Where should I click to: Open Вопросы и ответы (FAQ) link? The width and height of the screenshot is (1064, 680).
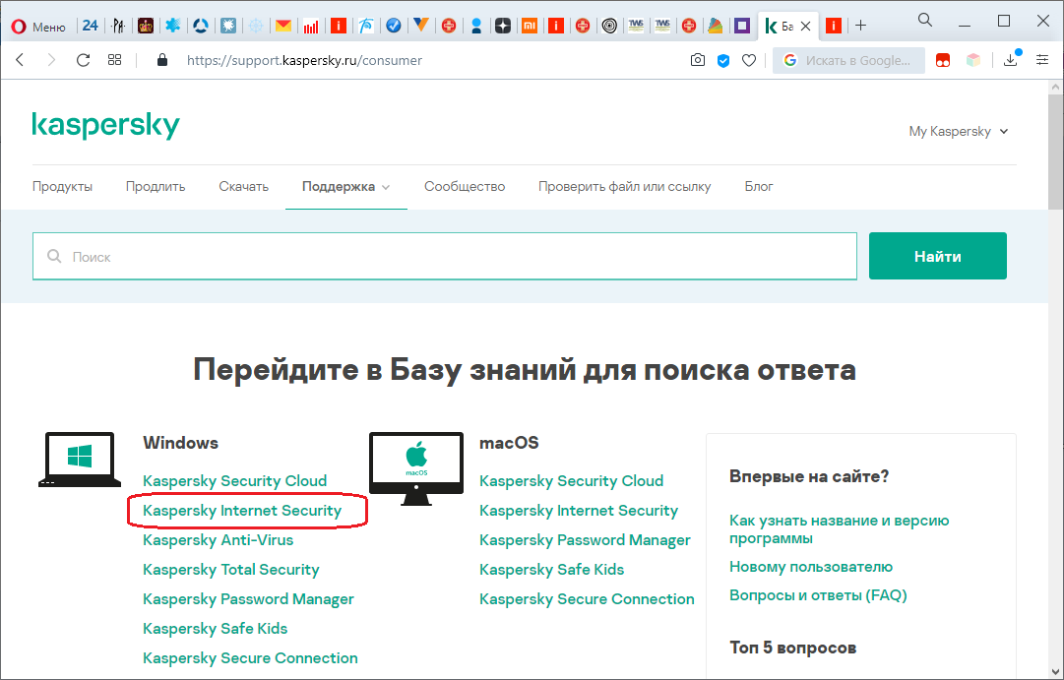point(818,595)
